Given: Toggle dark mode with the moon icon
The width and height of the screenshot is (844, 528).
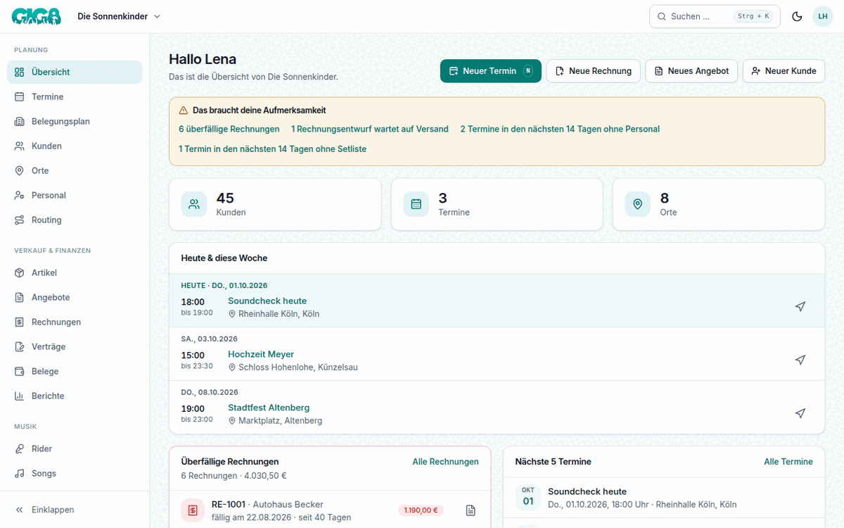Looking at the screenshot, I should click(797, 16).
